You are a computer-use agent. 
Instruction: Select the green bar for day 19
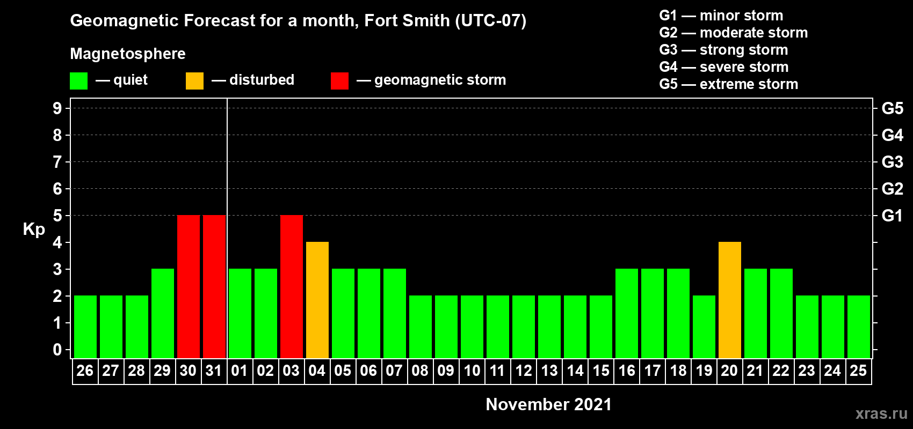point(704,327)
